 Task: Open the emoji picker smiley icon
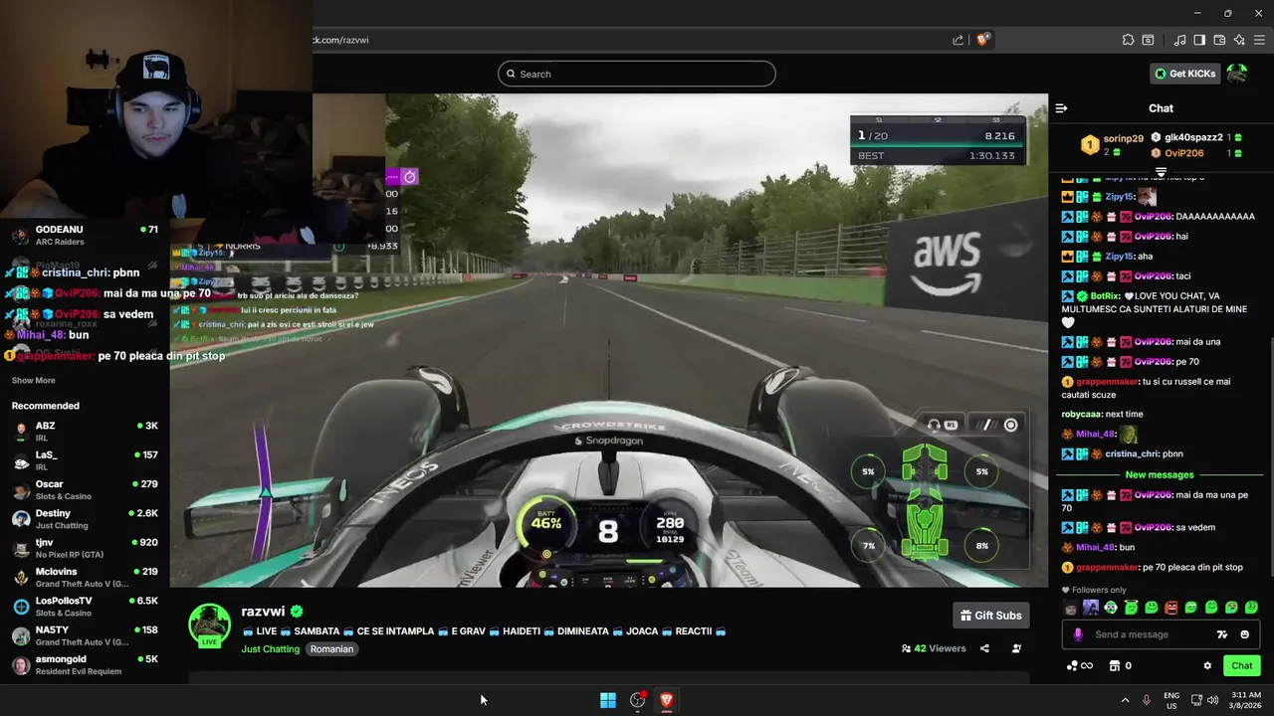(x=1244, y=634)
